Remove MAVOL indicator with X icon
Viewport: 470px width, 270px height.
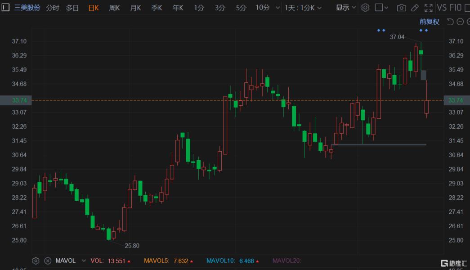(x=48, y=261)
